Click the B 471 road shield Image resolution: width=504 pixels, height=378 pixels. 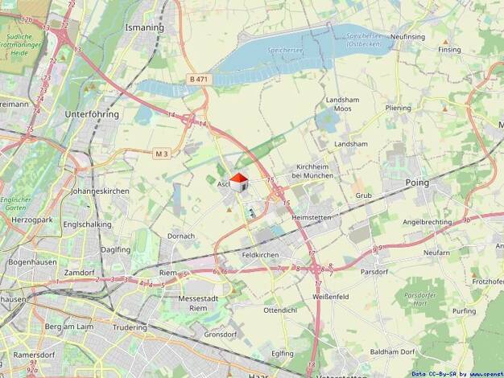[x=199, y=79]
